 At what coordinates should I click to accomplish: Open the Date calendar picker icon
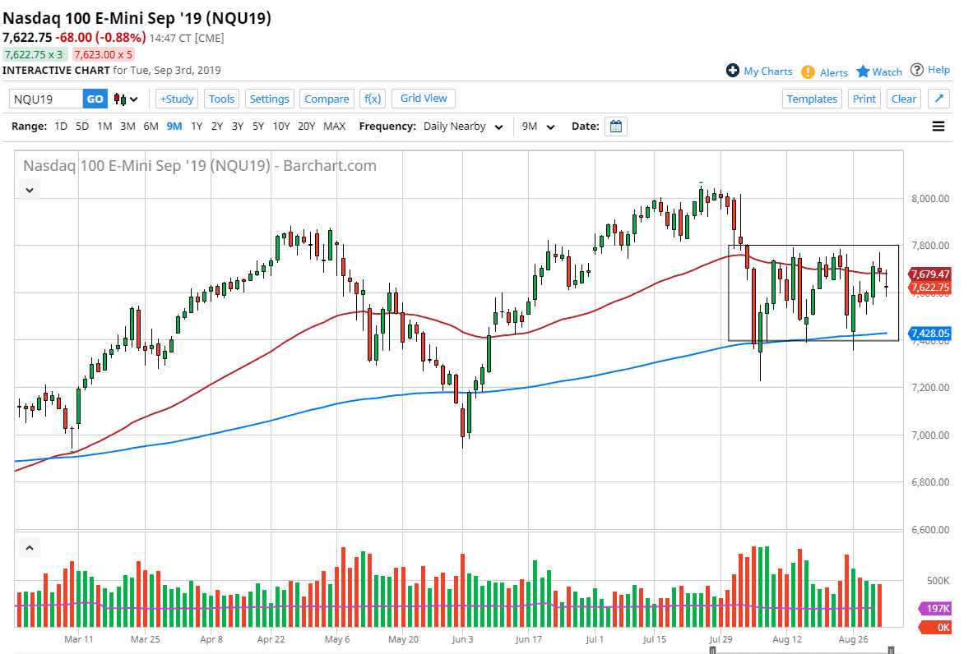point(616,127)
